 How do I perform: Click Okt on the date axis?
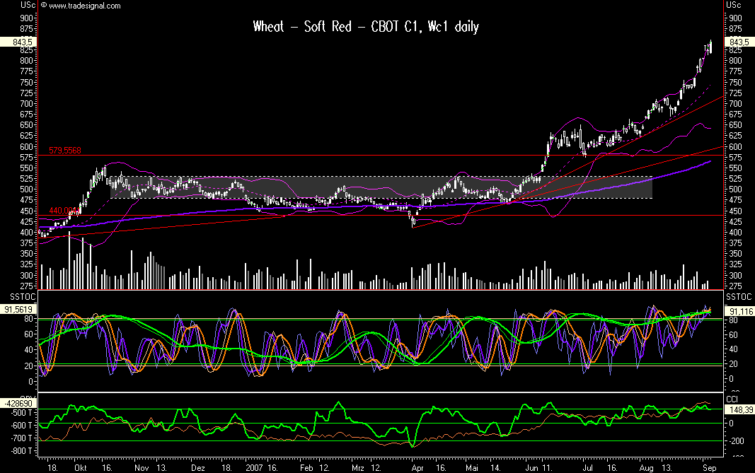(81, 467)
